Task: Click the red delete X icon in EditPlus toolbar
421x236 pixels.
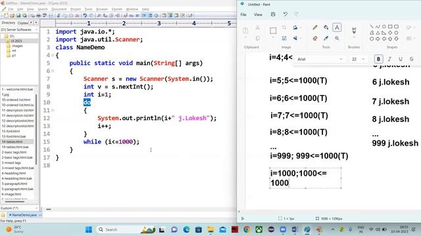Action: (78, 16)
